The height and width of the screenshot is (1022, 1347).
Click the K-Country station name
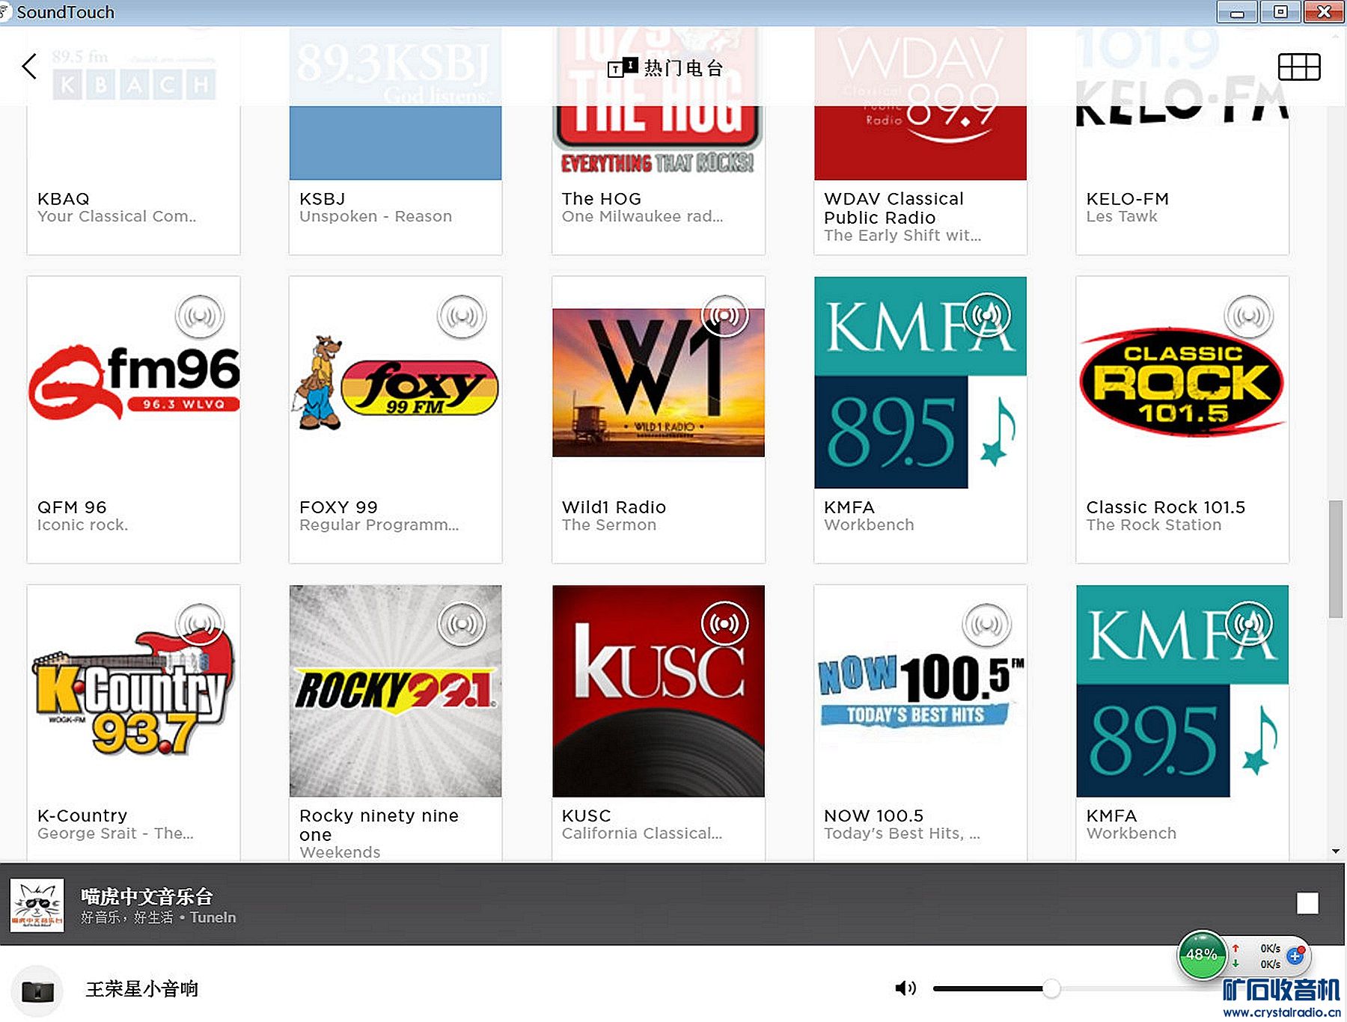click(82, 816)
